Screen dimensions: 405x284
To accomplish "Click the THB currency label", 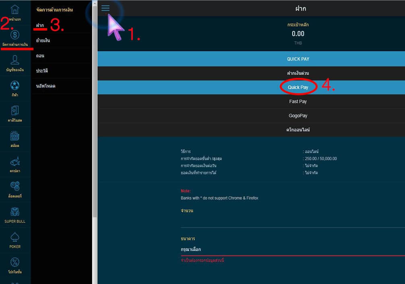I will (x=298, y=43).
